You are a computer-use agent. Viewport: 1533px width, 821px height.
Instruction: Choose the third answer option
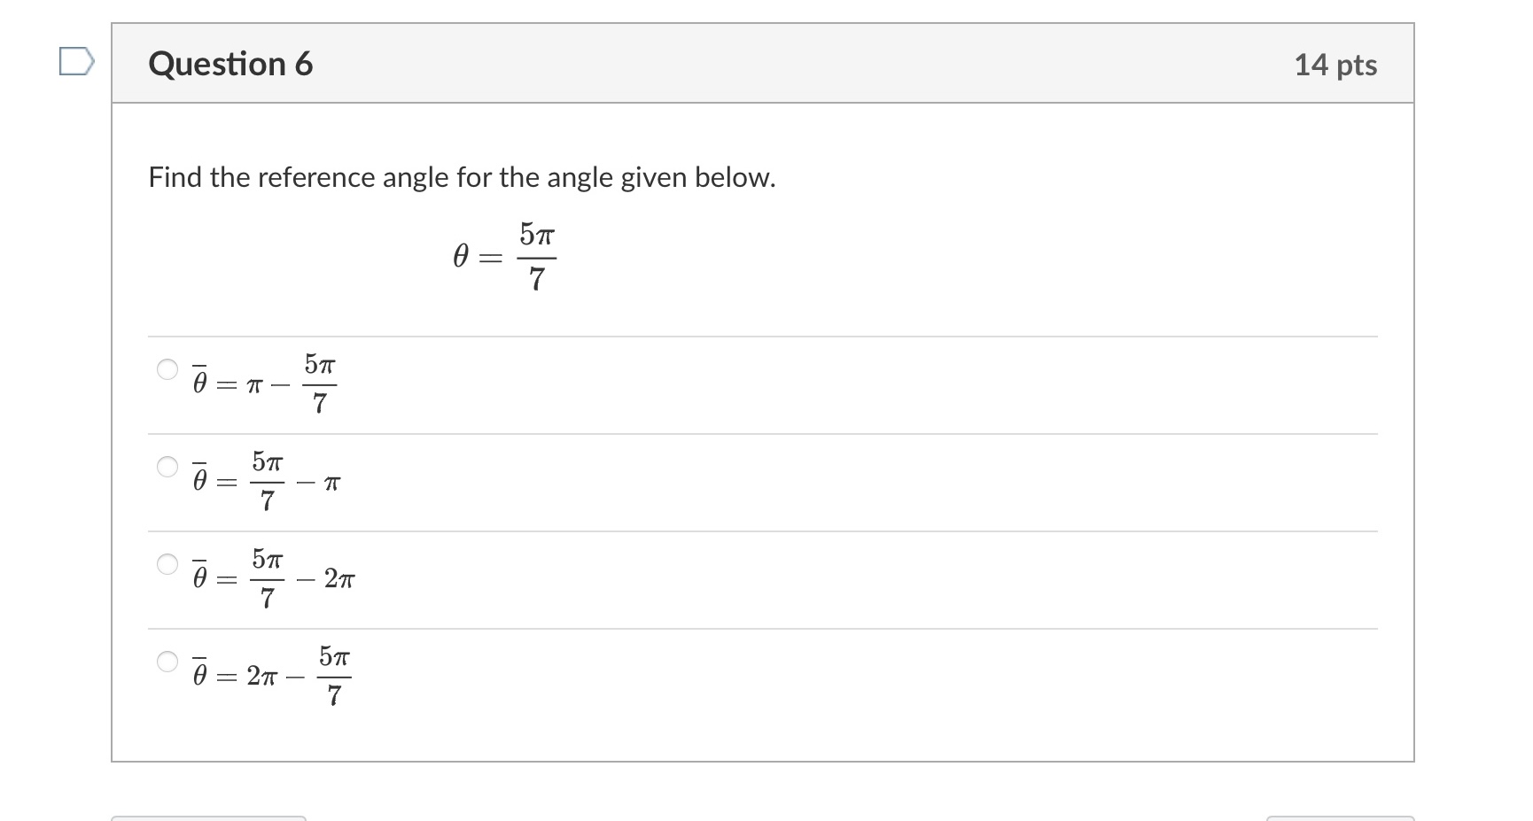[168, 566]
